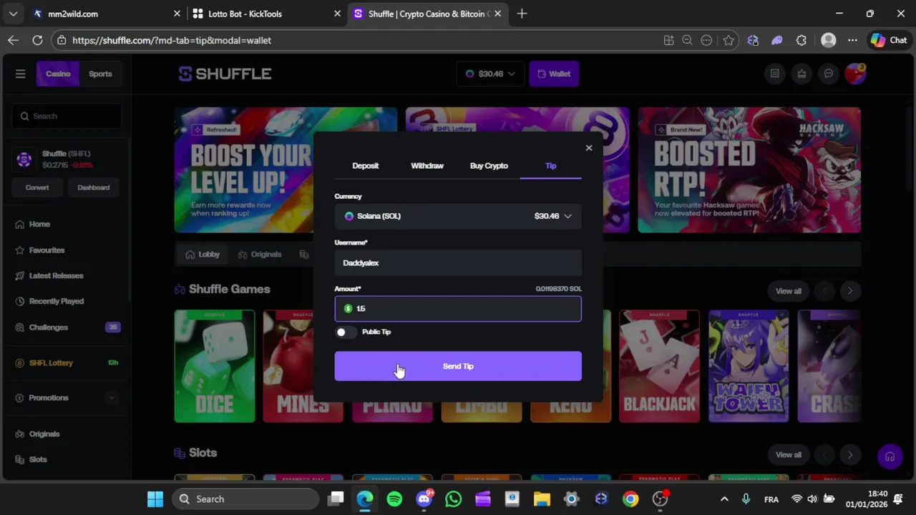Click View all for Slots
Viewport: 916px width, 515px height.
789,455
